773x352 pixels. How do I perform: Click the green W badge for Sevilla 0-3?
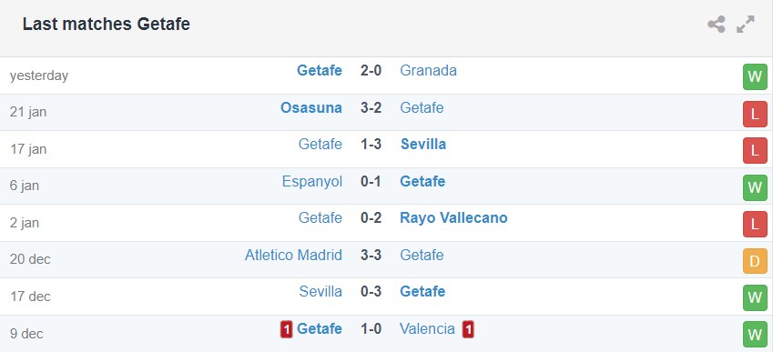coord(755,297)
